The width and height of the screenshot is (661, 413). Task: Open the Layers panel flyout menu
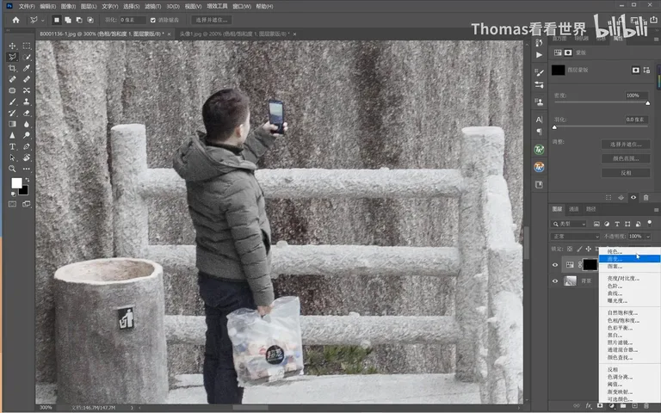tap(656, 209)
